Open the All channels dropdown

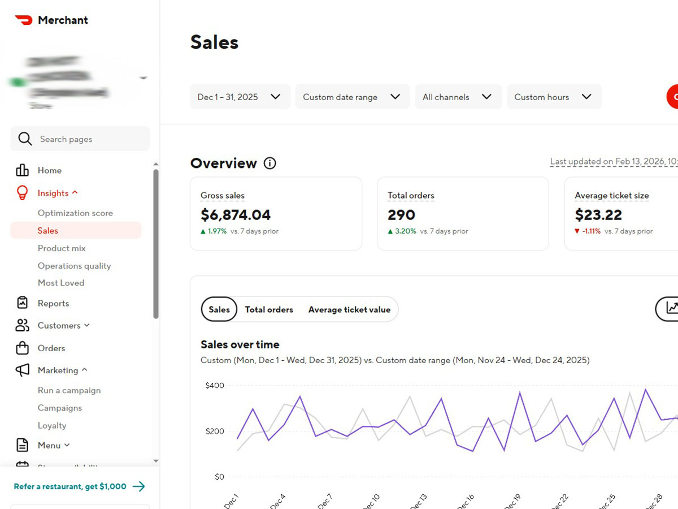point(458,97)
